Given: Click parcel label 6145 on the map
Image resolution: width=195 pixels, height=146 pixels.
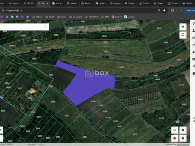Looking at the screenshot, I should pos(140,99).
